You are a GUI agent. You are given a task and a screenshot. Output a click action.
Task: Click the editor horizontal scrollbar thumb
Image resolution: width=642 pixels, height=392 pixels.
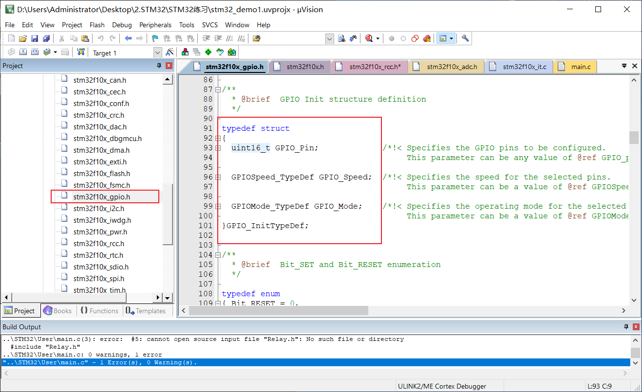coord(279,310)
